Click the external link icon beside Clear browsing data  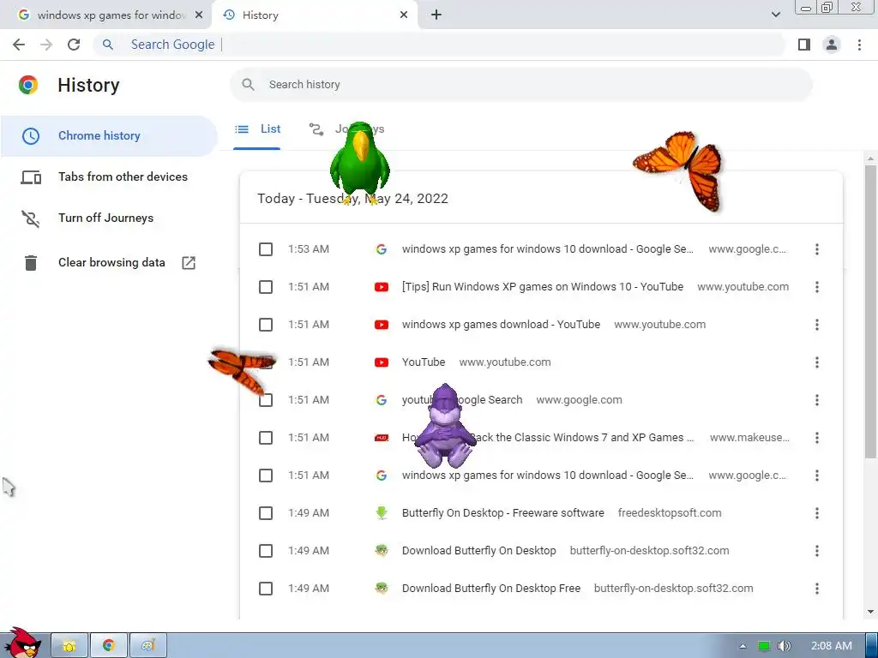pos(189,262)
